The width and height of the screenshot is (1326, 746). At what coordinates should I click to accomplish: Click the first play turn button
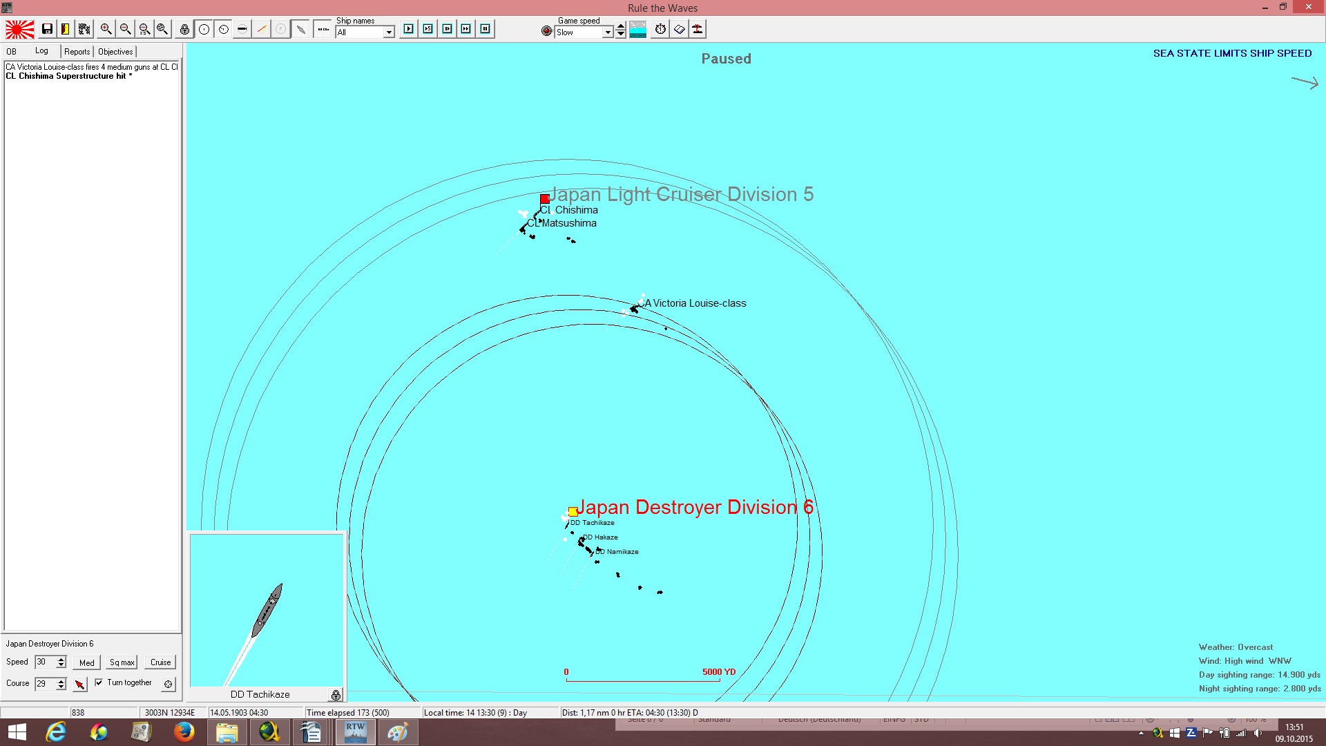[409, 29]
